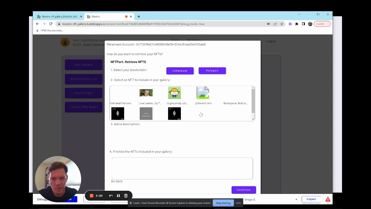This screenshot has height=209, width=371.
Task: Open a new browser tab
Action: [139, 17]
